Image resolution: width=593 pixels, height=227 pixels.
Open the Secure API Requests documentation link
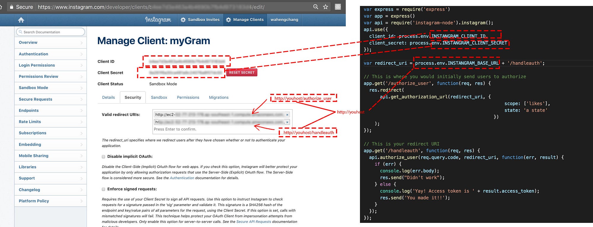click(254, 222)
